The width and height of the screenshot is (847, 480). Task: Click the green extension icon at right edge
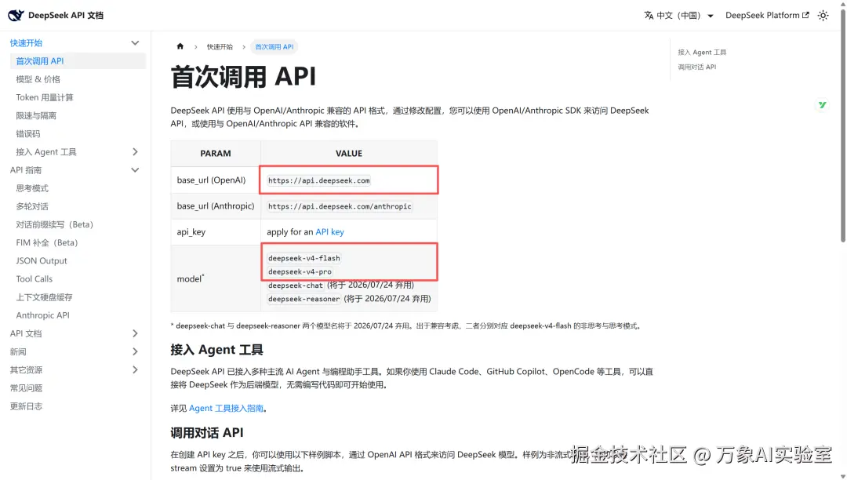822,105
